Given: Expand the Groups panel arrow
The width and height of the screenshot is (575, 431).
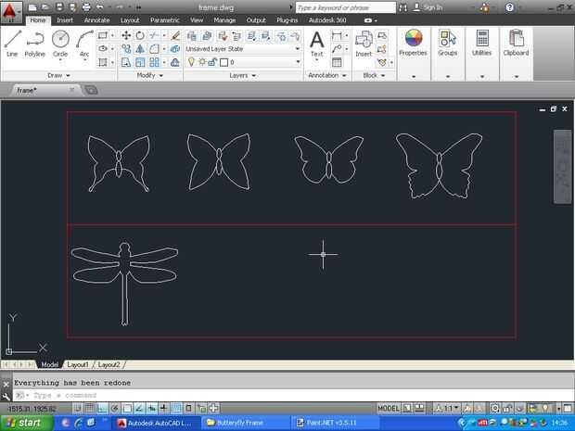Looking at the screenshot, I should coord(448,77).
